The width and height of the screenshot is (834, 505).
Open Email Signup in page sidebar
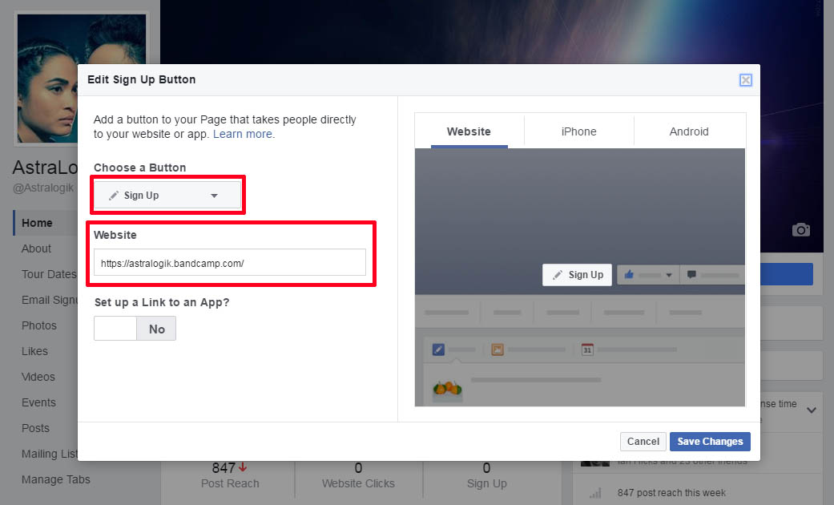click(50, 300)
